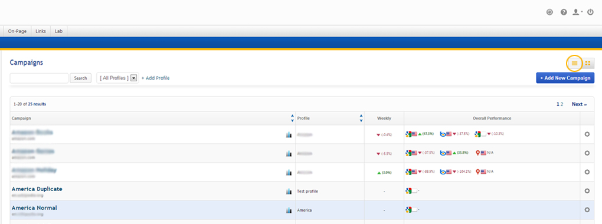Open chart icon for America Duplicate
The width and height of the screenshot is (602, 224).
289,191
